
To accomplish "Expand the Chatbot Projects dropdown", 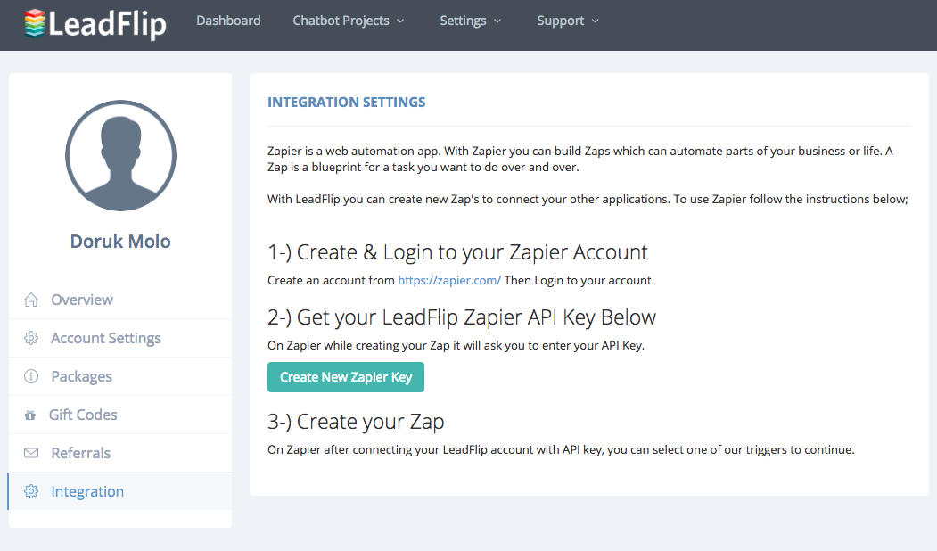I will [x=341, y=20].
